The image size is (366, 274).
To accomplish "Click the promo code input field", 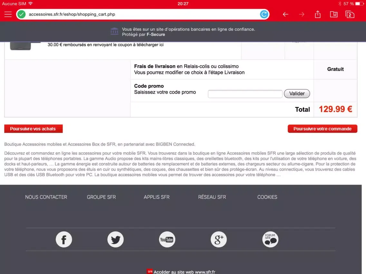I will tap(245, 94).
